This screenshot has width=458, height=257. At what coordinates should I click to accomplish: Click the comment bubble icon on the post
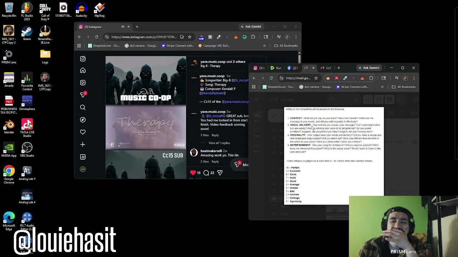(206, 173)
